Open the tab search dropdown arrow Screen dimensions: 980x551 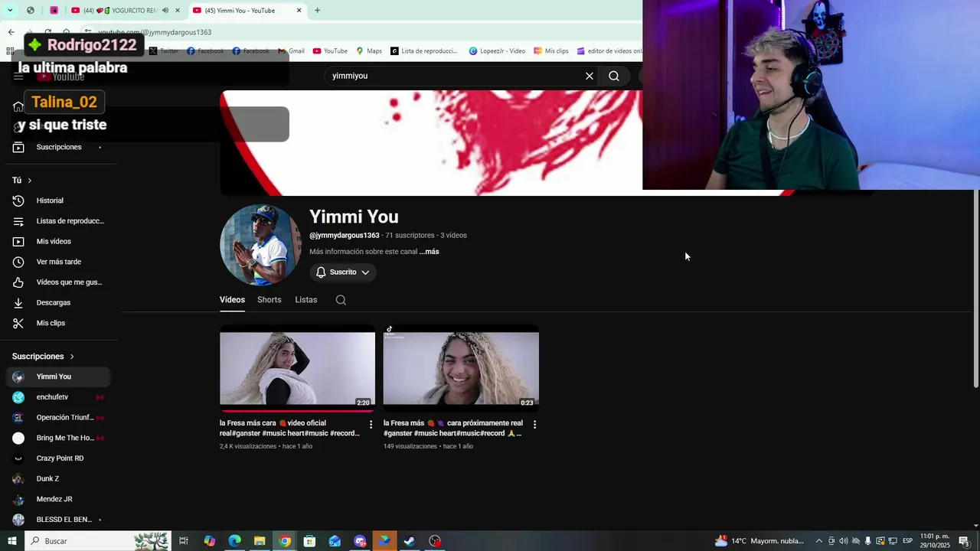coord(10,11)
